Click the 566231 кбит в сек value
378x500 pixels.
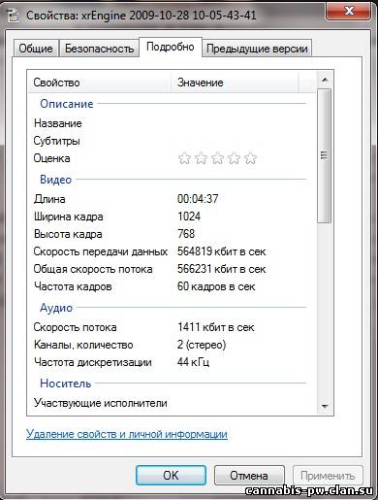(x=221, y=269)
